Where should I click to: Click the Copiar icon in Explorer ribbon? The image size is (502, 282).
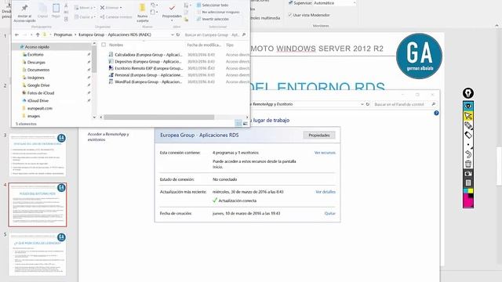tap(42, 8)
